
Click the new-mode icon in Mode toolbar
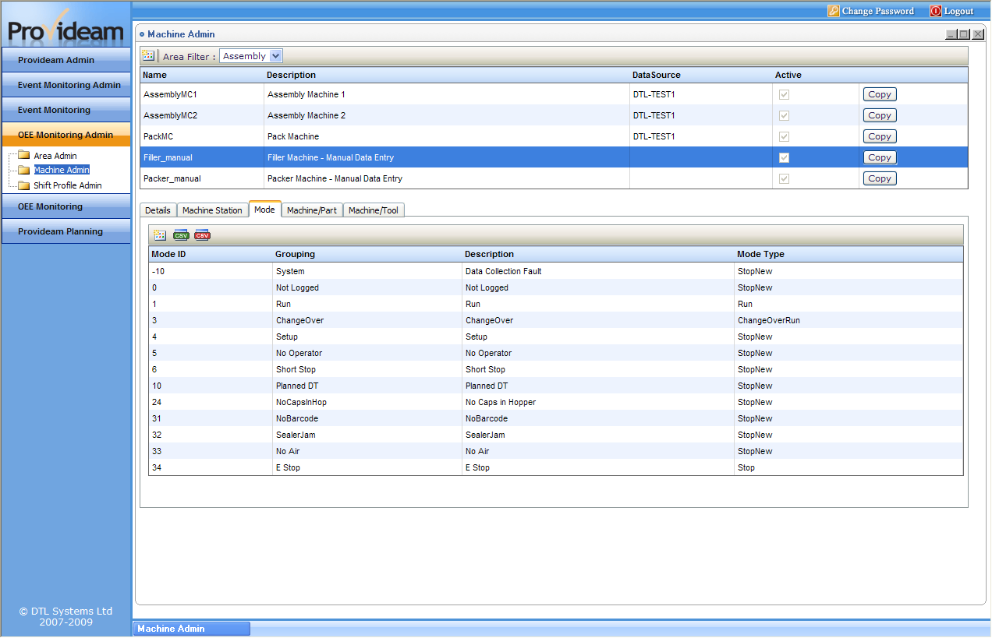pyautogui.click(x=160, y=235)
